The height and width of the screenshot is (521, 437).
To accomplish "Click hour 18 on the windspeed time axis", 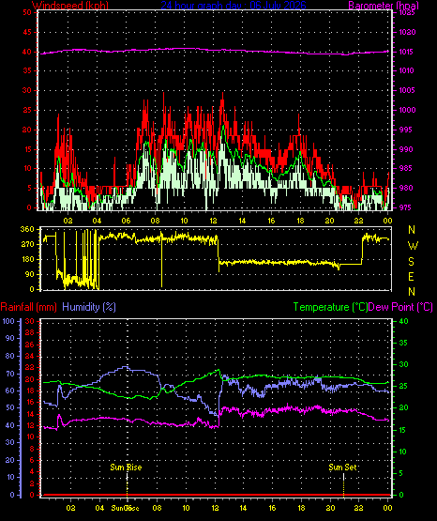I will [x=300, y=221].
